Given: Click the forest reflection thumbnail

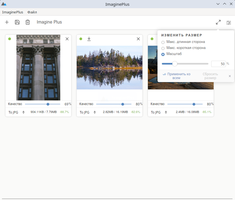Looking at the screenshot, I should pos(110,68).
